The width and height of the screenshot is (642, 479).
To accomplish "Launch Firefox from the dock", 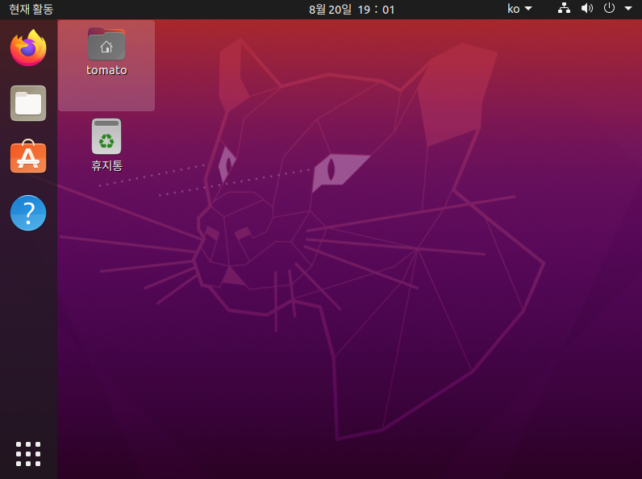I will click(28, 48).
